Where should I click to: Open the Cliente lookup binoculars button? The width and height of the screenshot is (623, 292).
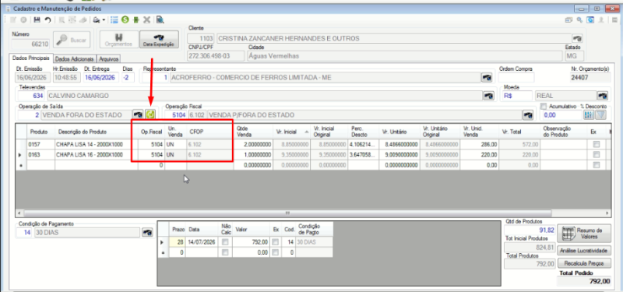[577, 38]
